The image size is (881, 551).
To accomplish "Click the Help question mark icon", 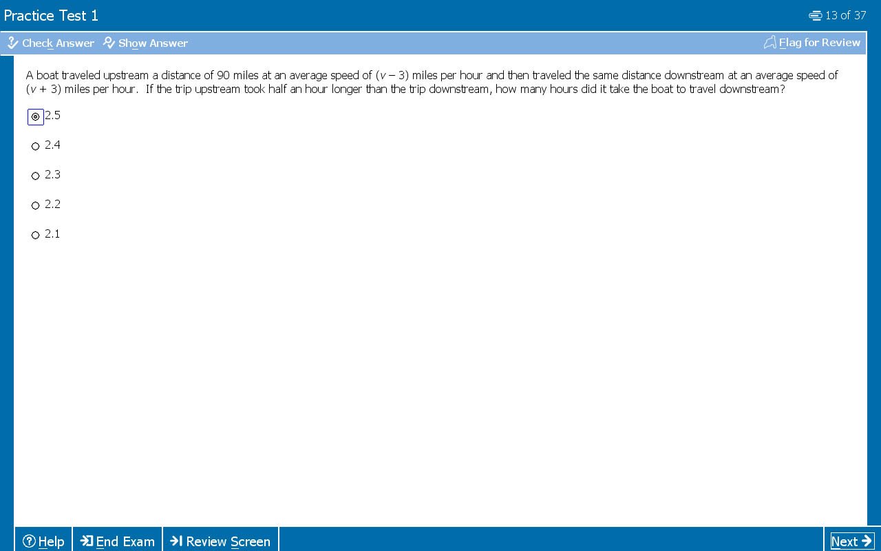I will (x=29, y=541).
